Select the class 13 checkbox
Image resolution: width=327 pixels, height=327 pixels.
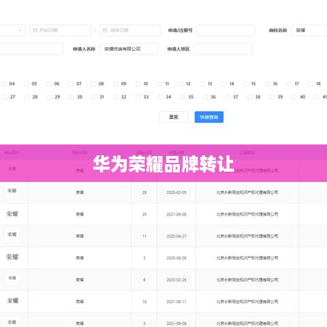[x=202, y=84]
